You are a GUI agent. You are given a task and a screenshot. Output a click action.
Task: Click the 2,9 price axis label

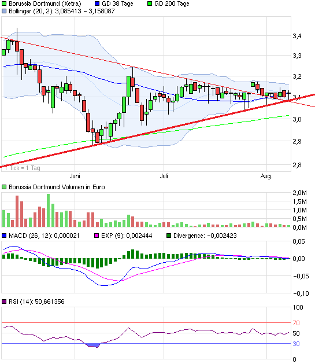297,141
